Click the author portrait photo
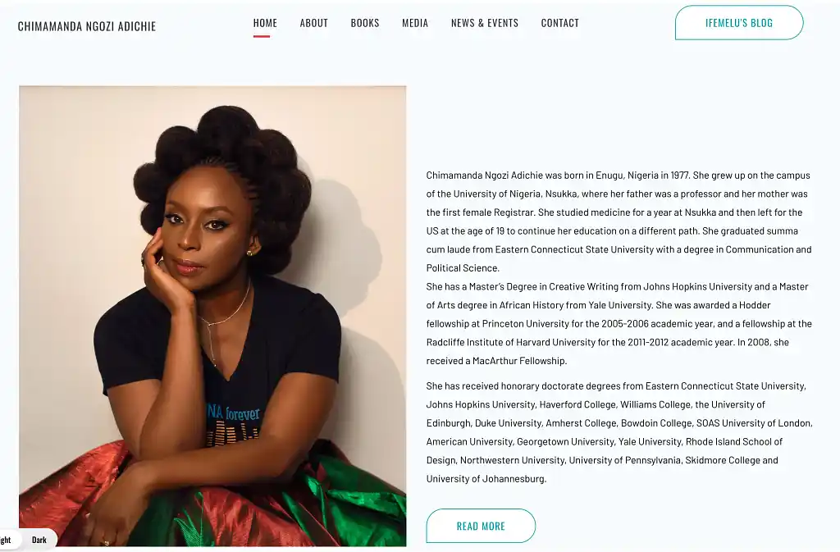Image resolution: width=840 pixels, height=552 pixels. coord(212,316)
